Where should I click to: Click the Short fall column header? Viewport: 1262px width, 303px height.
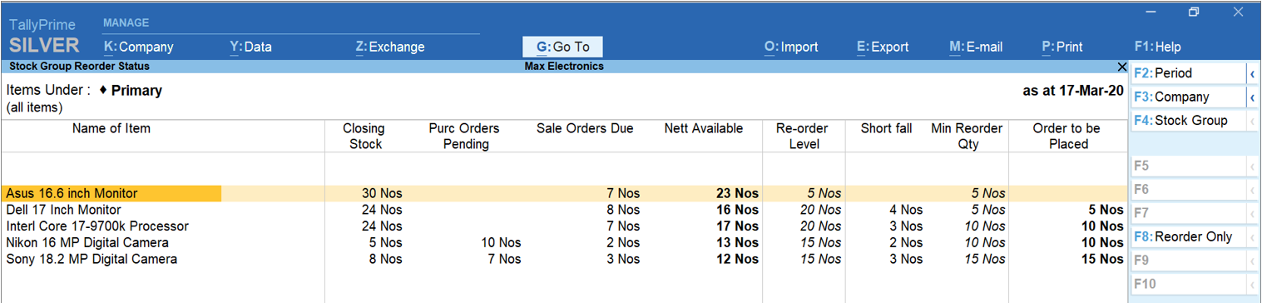886,128
